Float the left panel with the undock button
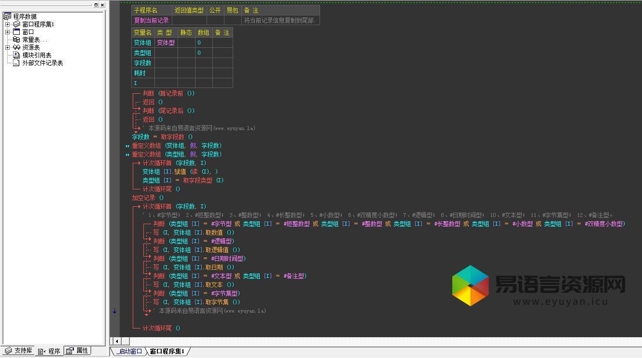The width and height of the screenshot is (642, 358). pos(96,5)
